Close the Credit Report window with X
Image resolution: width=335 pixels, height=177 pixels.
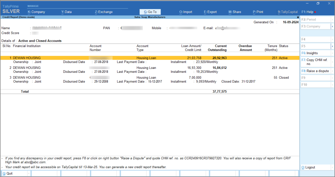click(298, 17)
